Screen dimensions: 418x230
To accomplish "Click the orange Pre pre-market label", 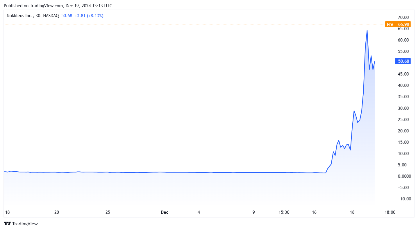I will (x=390, y=24).
